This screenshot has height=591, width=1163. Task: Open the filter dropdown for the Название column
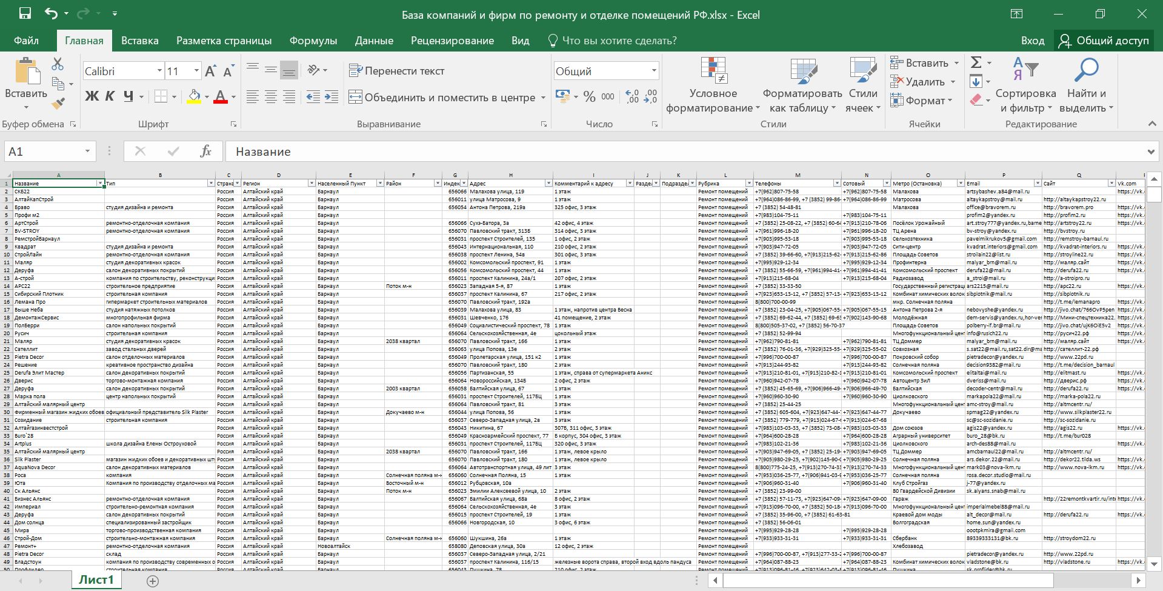[x=101, y=183]
